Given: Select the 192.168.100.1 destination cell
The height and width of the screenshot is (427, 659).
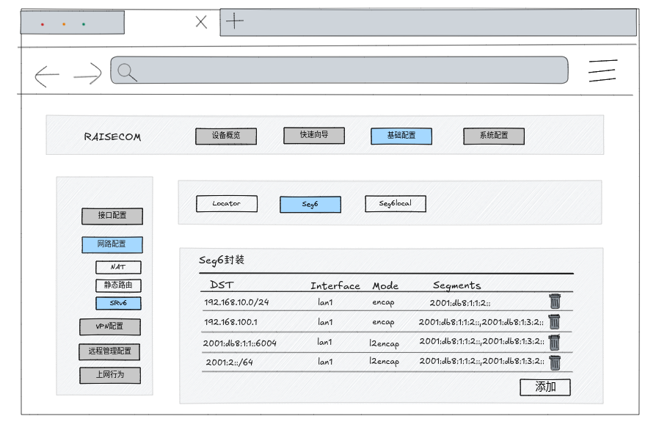Looking at the screenshot, I should tap(230, 322).
